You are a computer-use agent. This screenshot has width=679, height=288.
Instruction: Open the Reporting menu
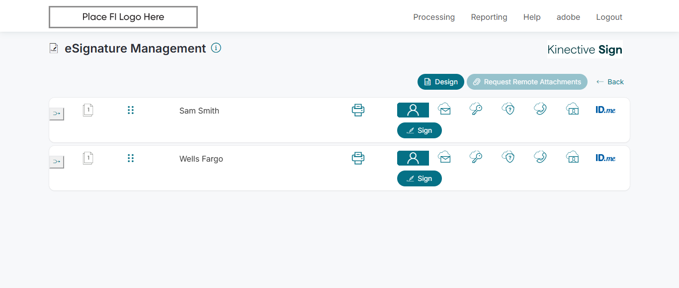pyautogui.click(x=489, y=17)
